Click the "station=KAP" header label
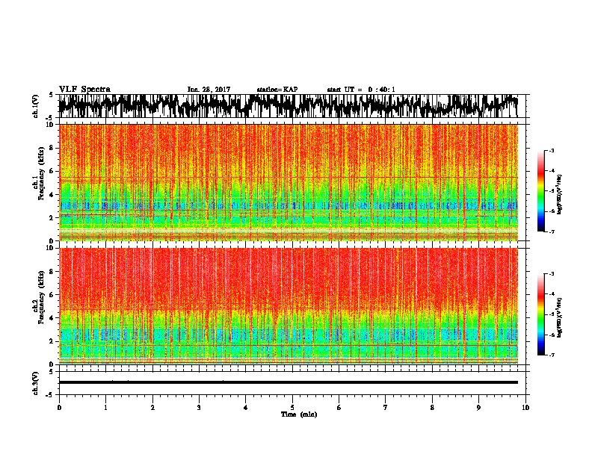Screen dimensions: 592x457 (277, 90)
